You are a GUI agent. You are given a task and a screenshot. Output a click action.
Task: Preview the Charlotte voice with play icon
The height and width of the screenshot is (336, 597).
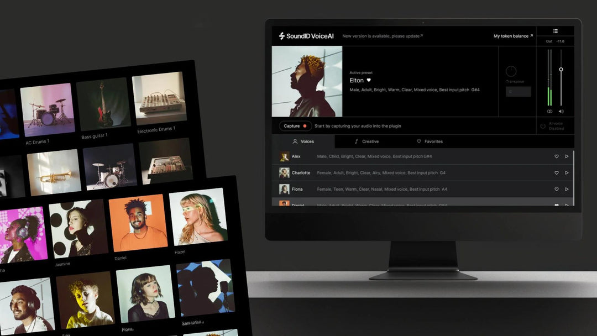coord(567,173)
